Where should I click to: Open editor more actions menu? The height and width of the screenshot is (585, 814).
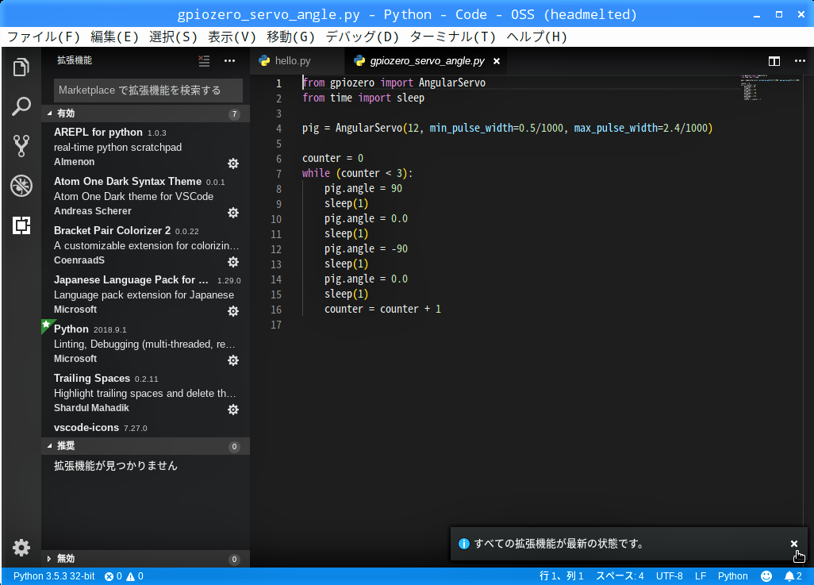click(800, 61)
